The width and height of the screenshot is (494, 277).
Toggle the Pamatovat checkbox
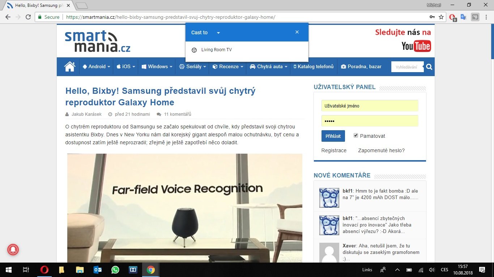(x=356, y=136)
